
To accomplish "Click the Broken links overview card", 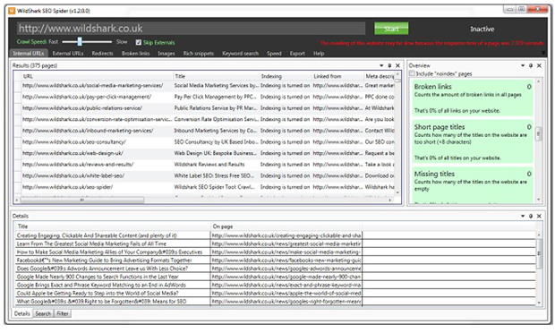I will [473, 98].
